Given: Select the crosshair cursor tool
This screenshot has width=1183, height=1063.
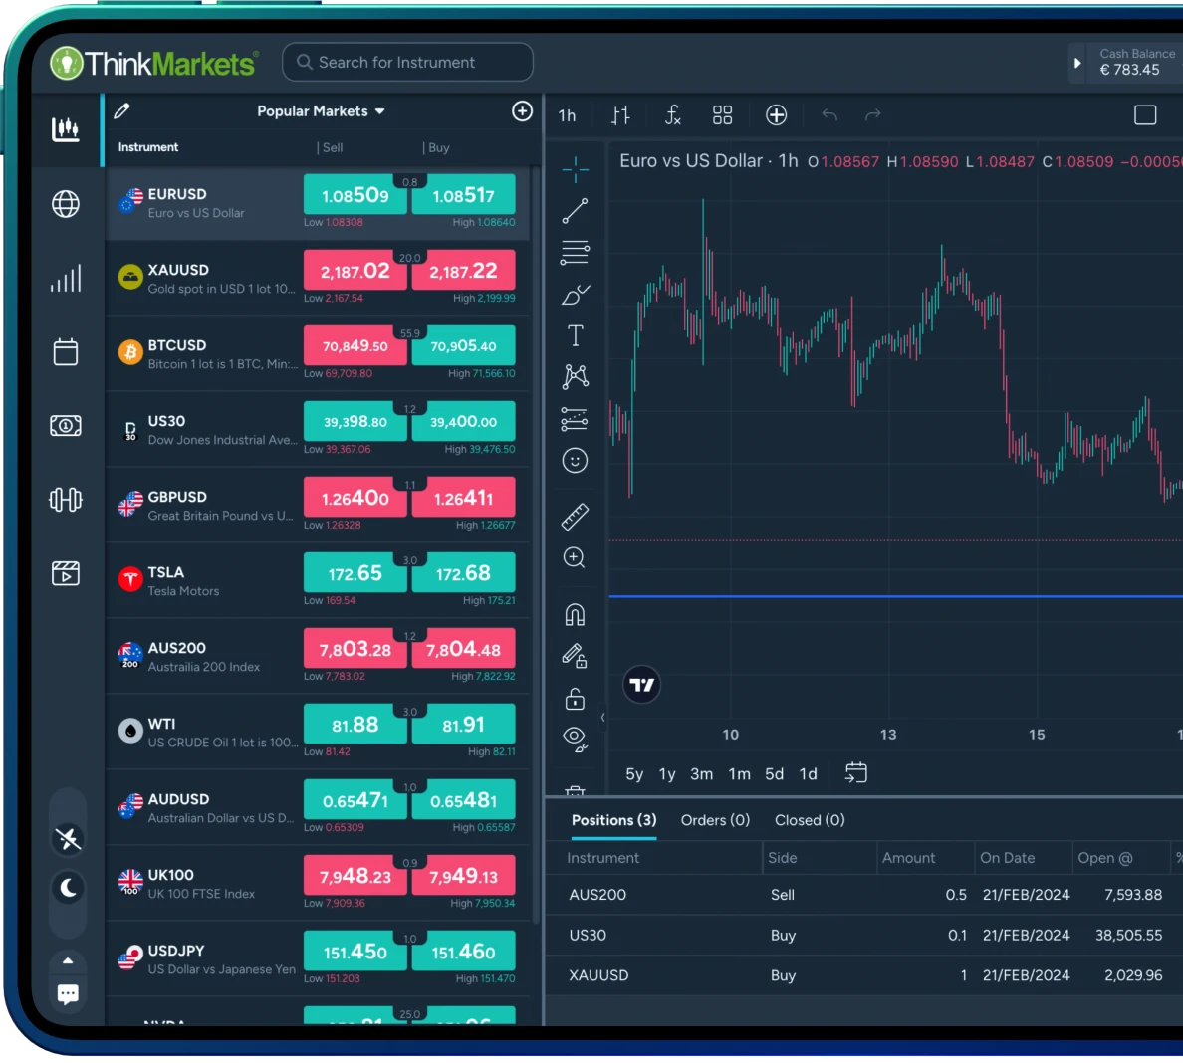Looking at the screenshot, I should point(575,169).
